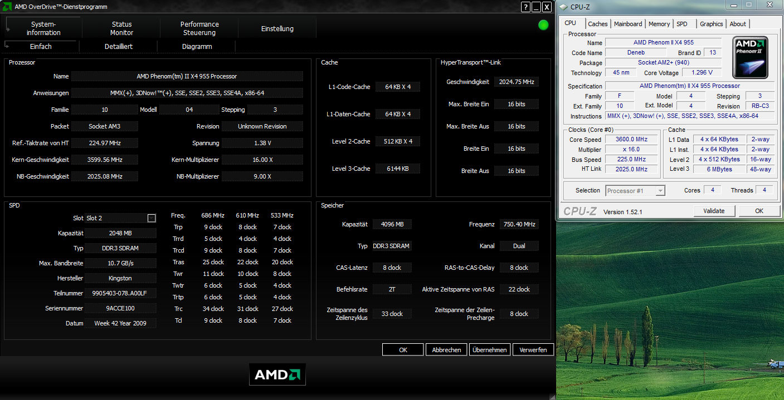This screenshot has height=400, width=784.
Task: Switch to the Status Monitor tab
Action: 121,28
